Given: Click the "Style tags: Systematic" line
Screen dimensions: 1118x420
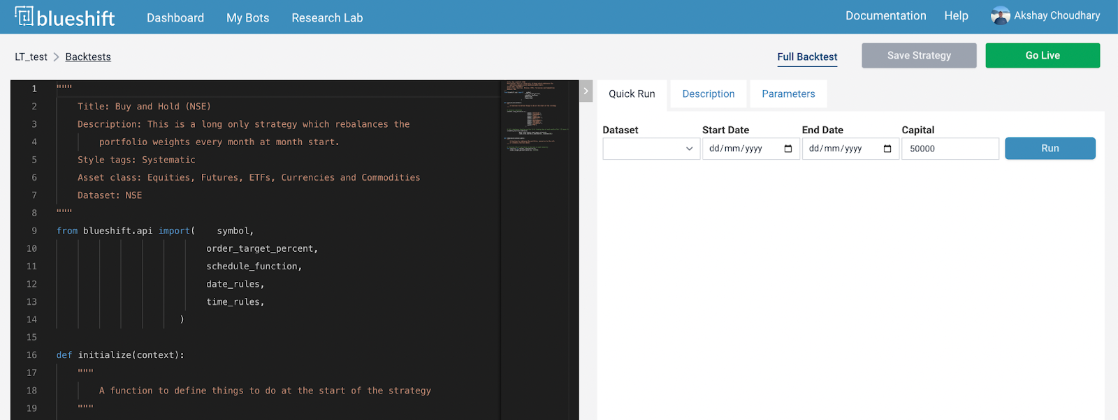Looking at the screenshot, I should pos(136,160).
